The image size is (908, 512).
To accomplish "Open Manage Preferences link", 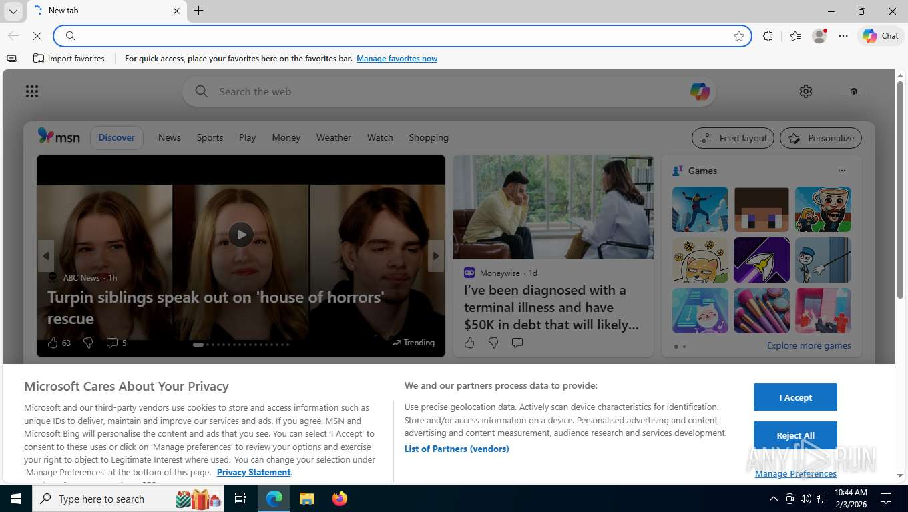I will point(795,473).
